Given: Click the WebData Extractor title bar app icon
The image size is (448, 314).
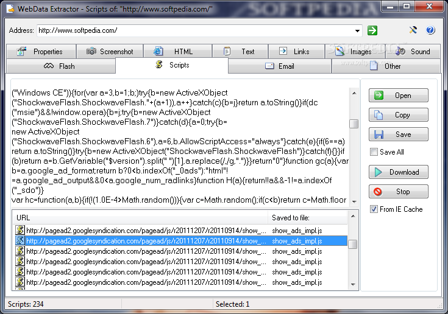Looking at the screenshot, I should pyautogui.click(x=10, y=9).
